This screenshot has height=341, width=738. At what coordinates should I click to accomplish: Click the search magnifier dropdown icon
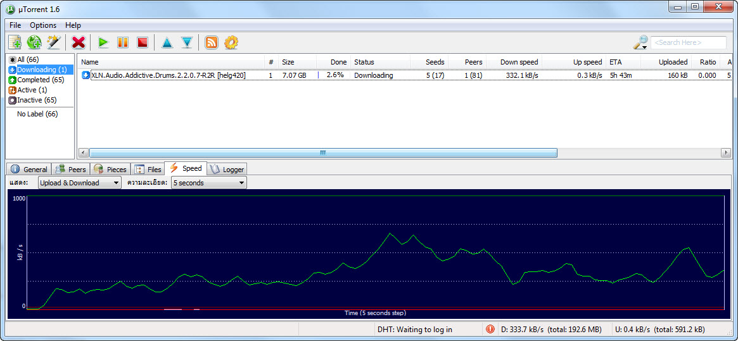640,42
